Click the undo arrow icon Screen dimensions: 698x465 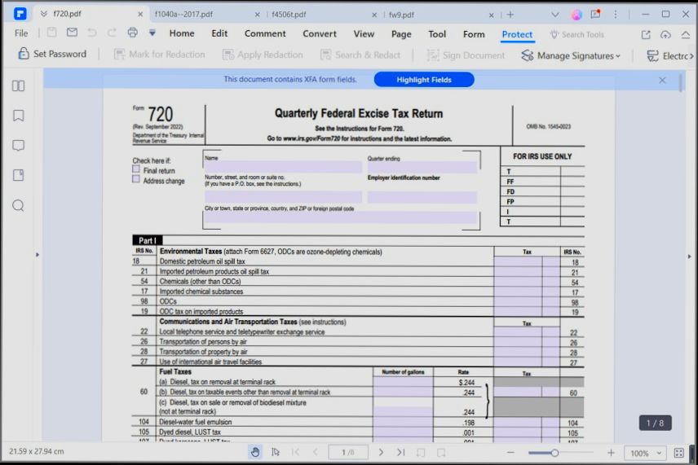[91, 32]
